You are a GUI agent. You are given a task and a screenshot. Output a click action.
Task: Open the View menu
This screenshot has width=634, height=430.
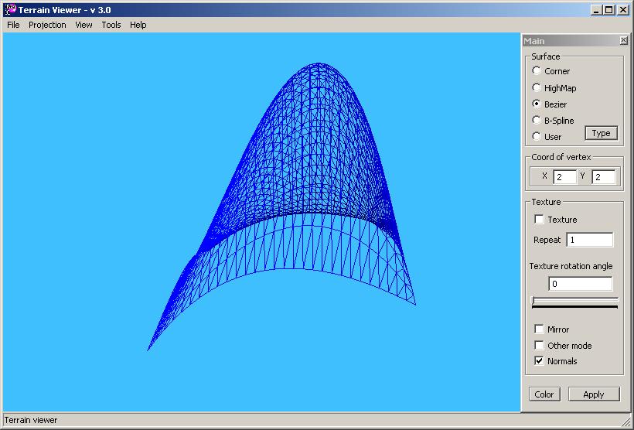84,25
